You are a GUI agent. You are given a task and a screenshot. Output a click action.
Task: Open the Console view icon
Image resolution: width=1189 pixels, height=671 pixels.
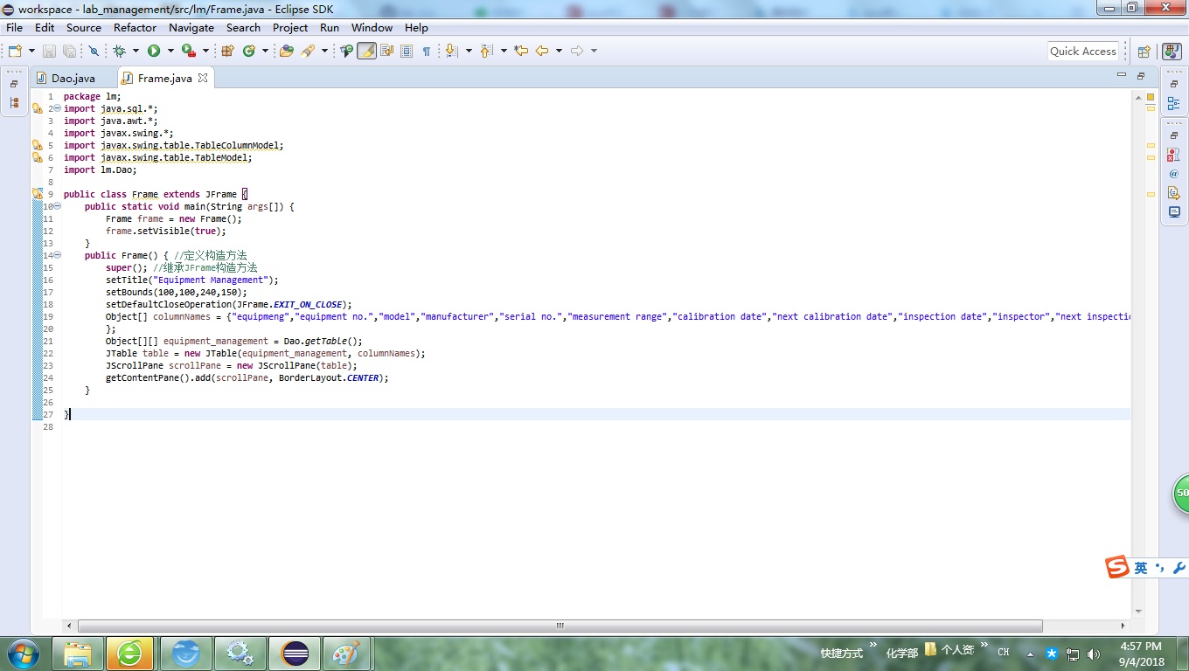click(1173, 212)
